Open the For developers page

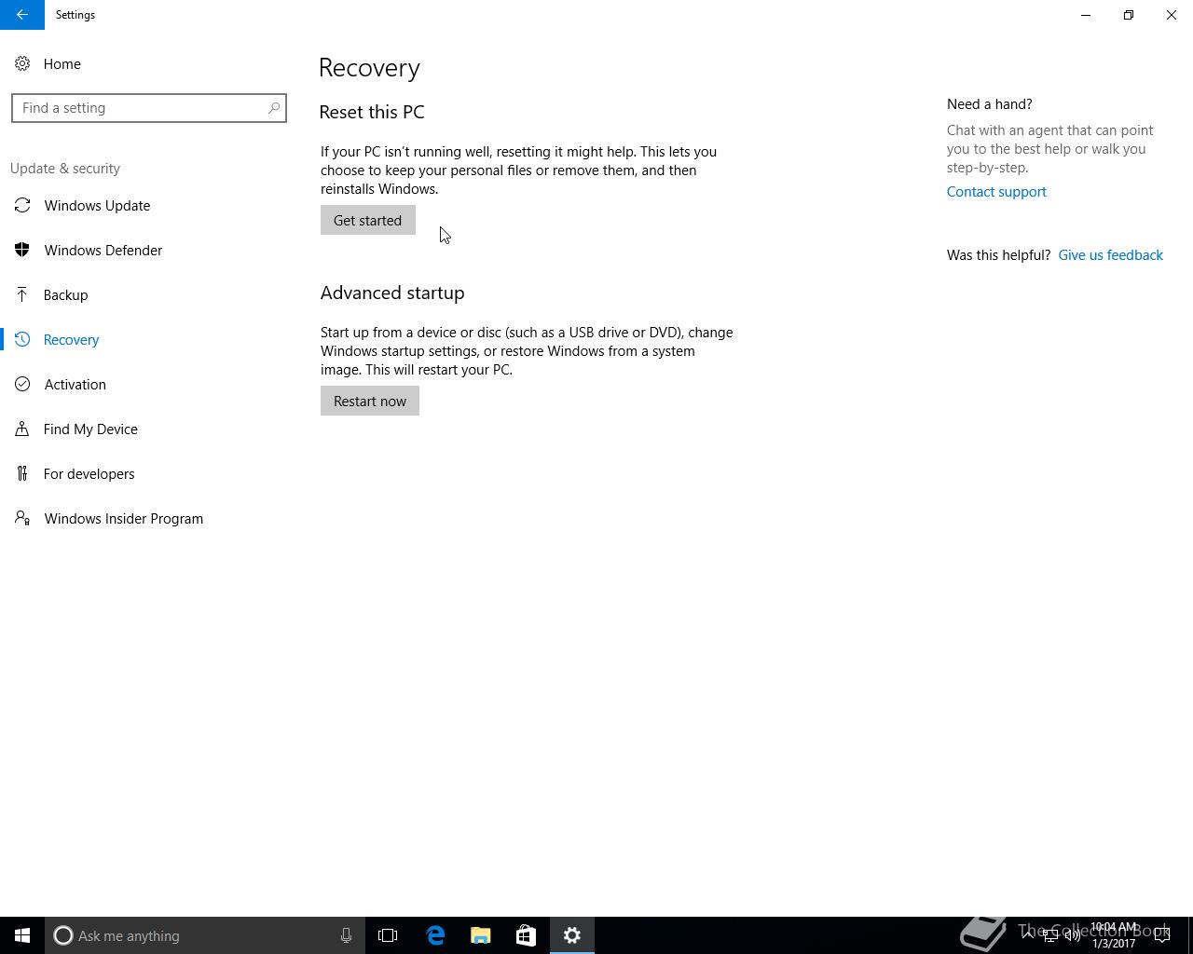click(x=89, y=473)
